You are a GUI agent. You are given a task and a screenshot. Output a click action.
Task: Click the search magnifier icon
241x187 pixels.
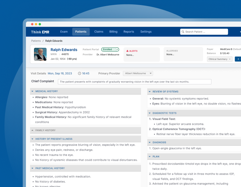point(183,32)
